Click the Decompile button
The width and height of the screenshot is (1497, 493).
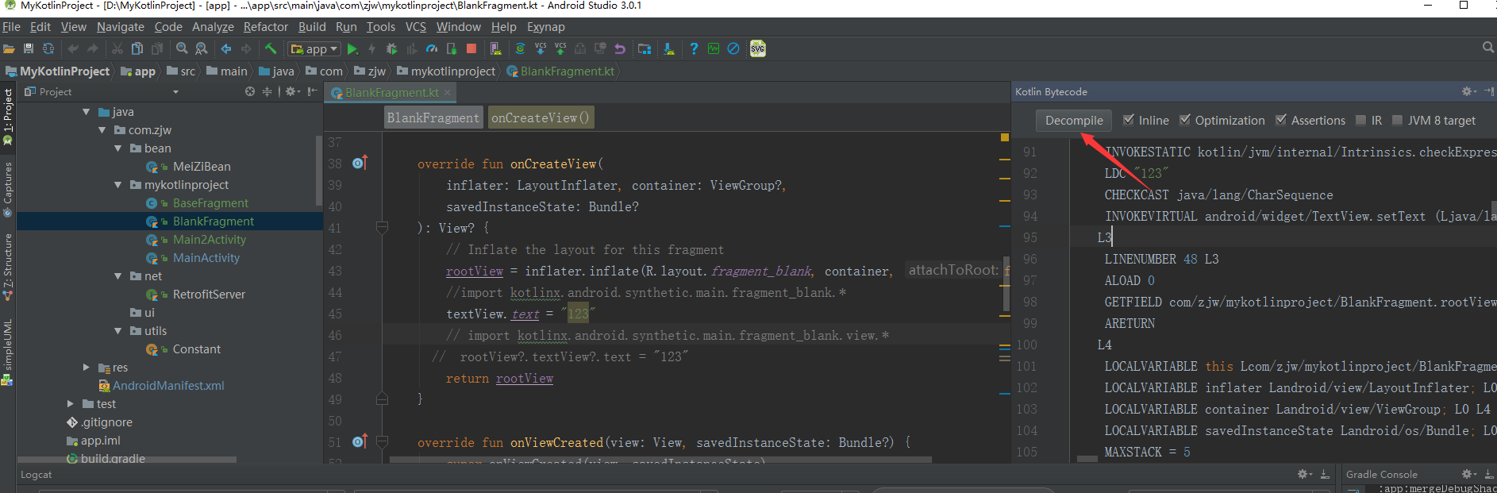point(1074,121)
